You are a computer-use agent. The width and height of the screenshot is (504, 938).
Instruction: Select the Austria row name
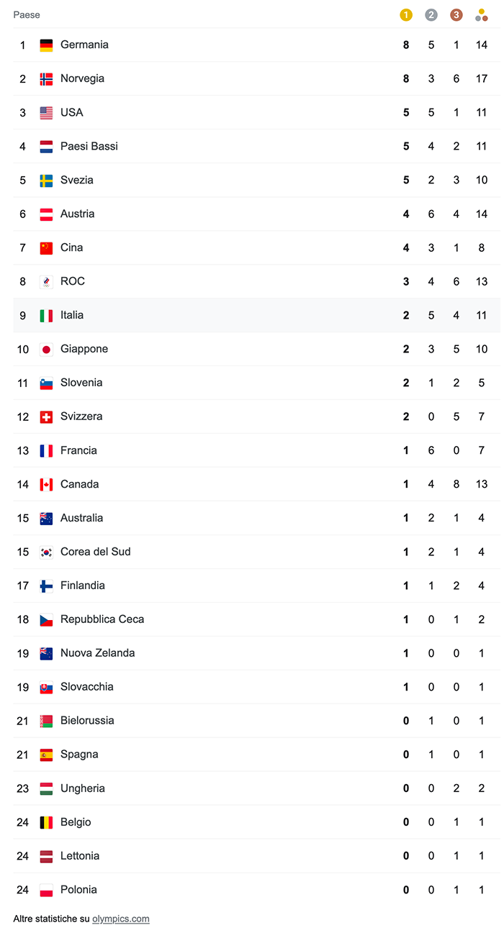(x=77, y=214)
